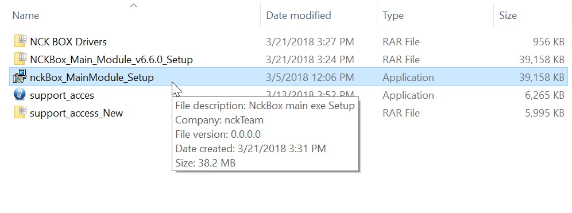Screen dimensions: 572x213
Task: Select the NCK BOX Drivers RAR icon
Action: coord(21,41)
